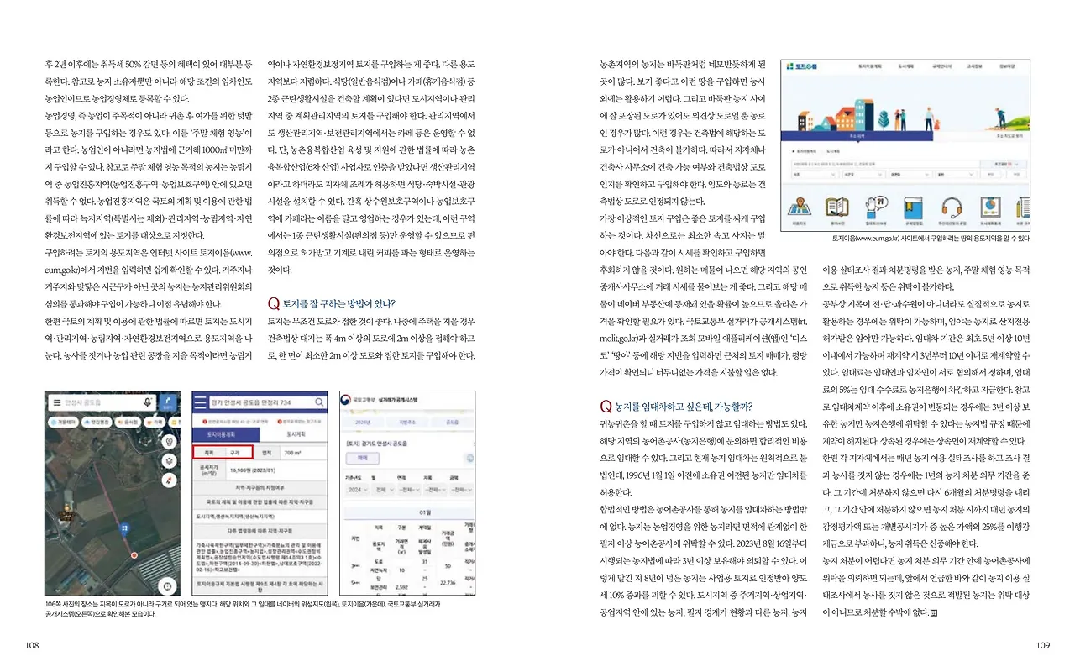This screenshot has width=1075, height=672.
Task: Select the blue place marker on the satellite map
Action: click(x=125, y=528)
